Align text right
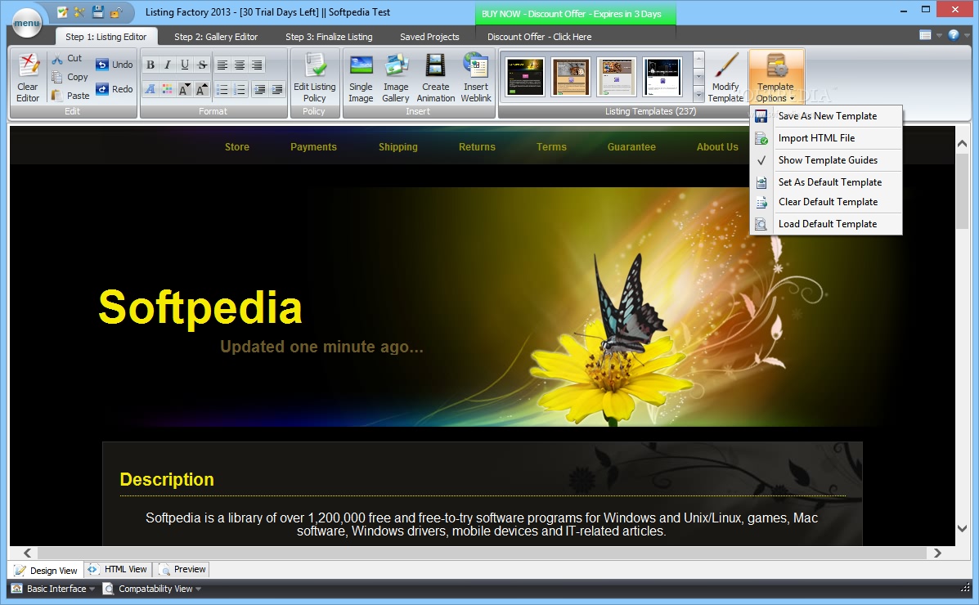The height and width of the screenshot is (605, 979). pyautogui.click(x=258, y=65)
